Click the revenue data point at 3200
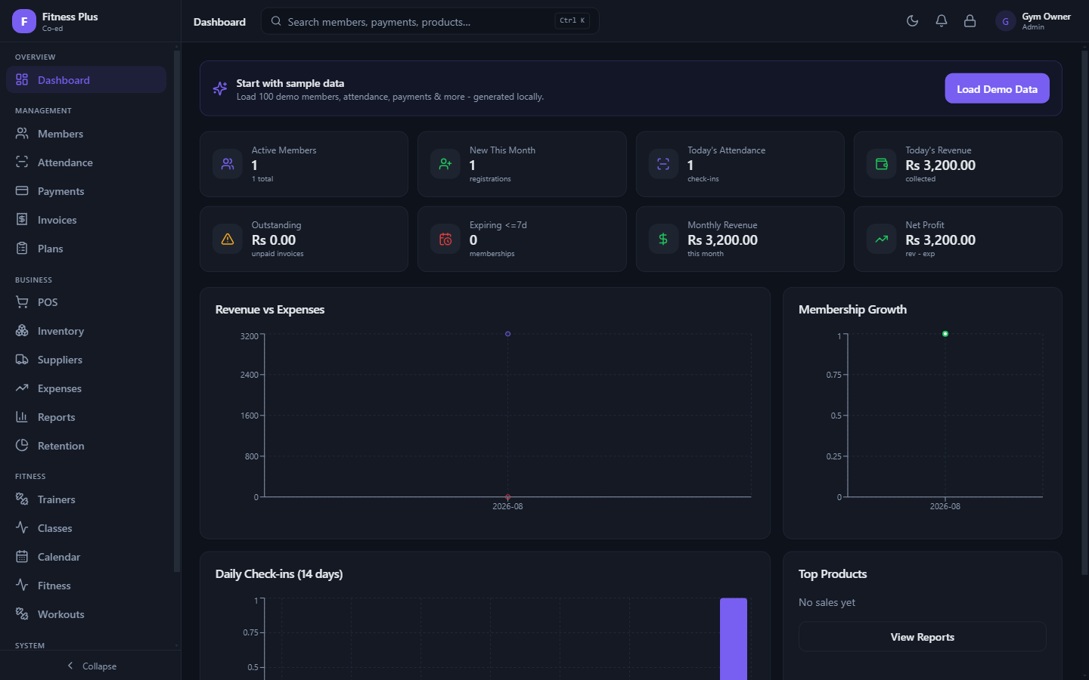 coord(507,334)
